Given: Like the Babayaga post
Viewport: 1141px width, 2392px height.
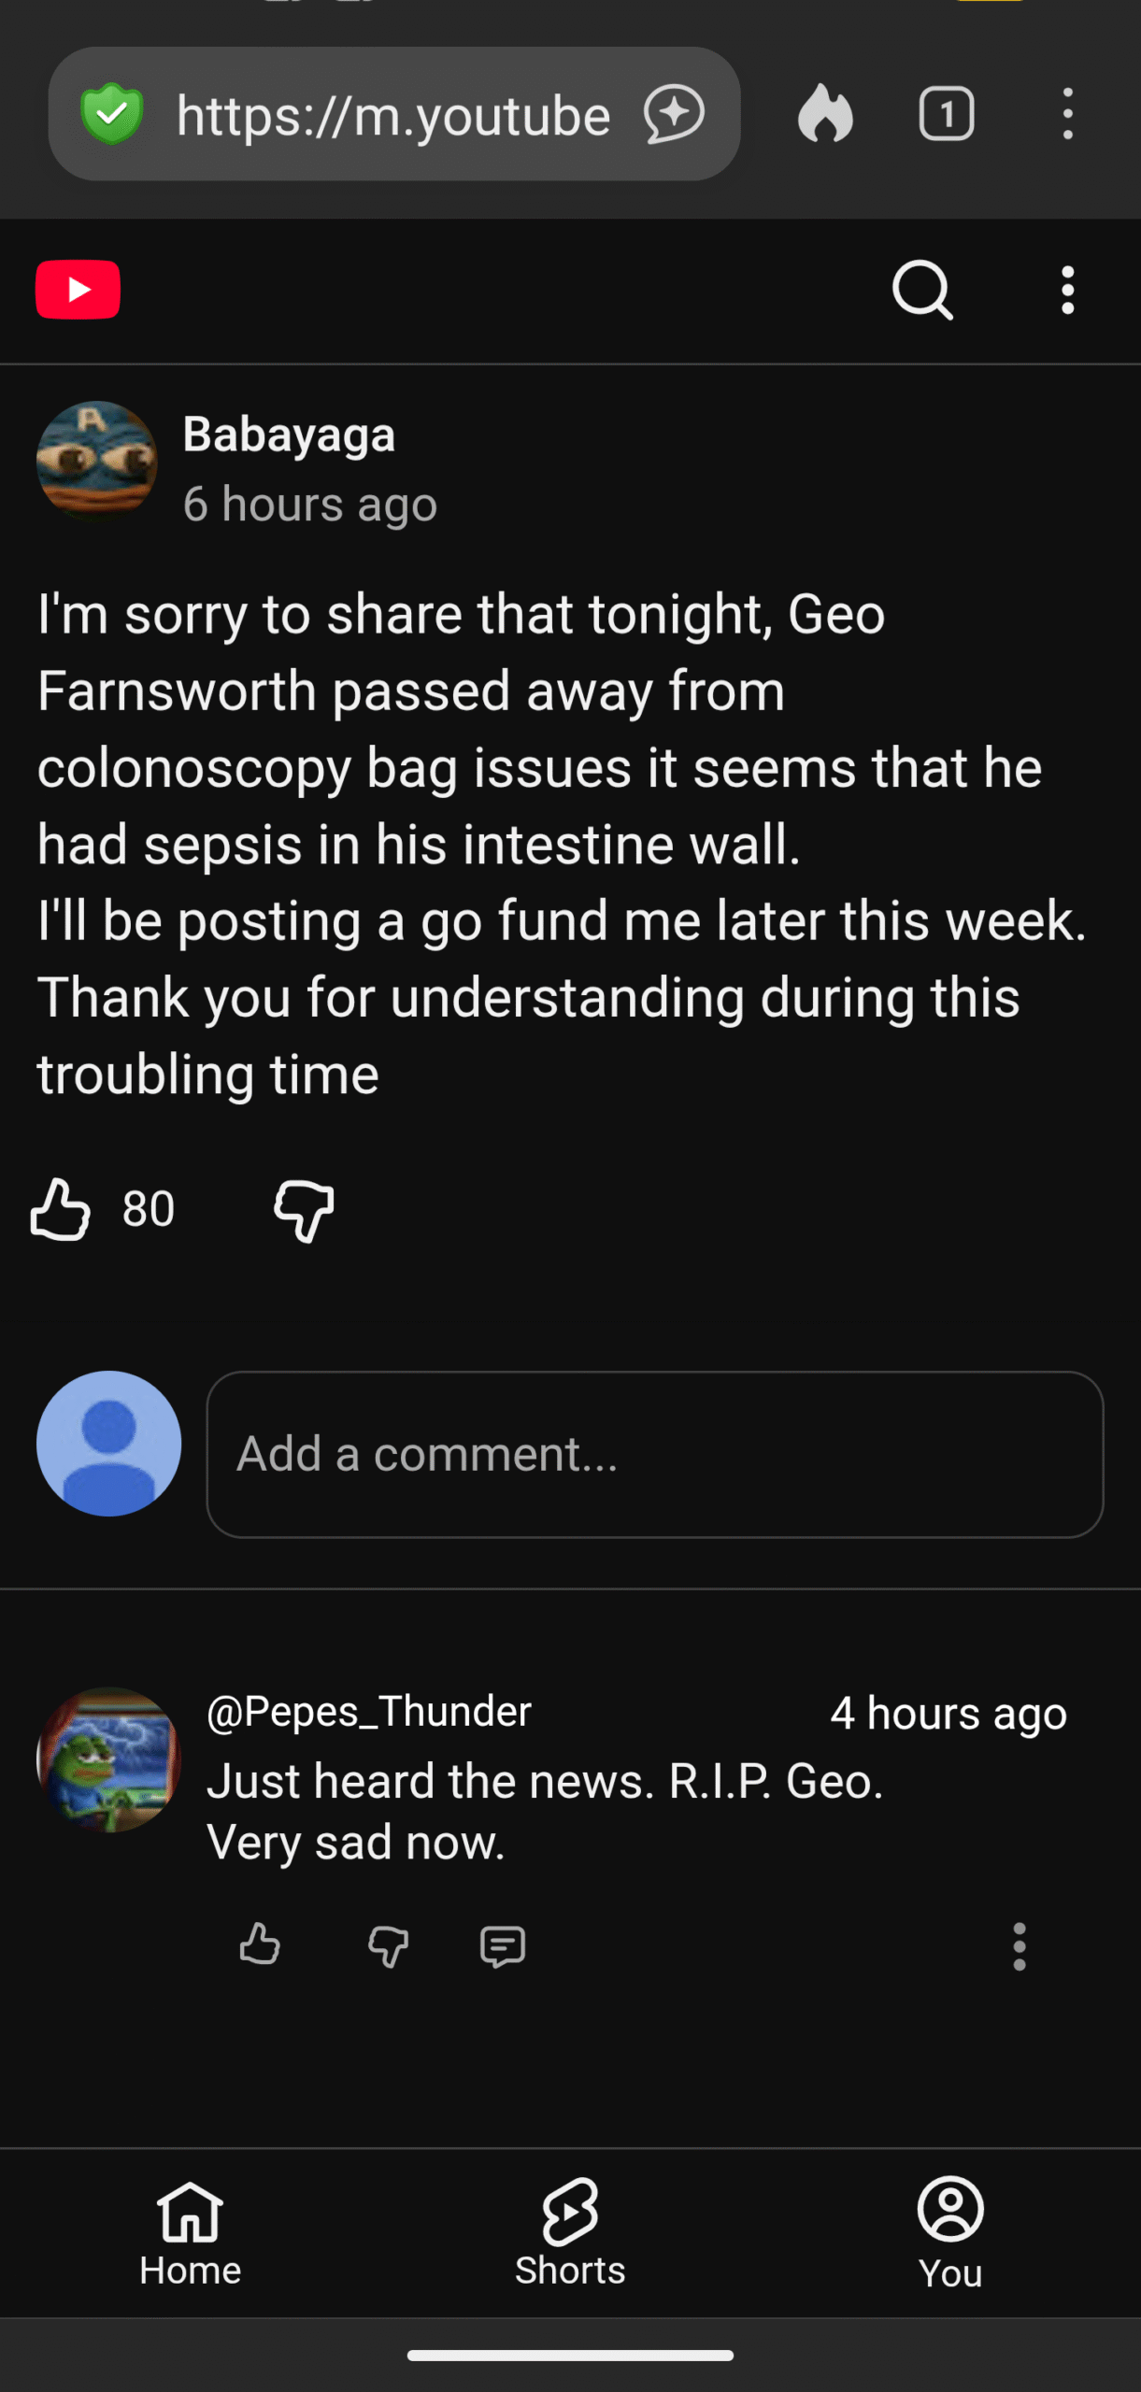Looking at the screenshot, I should coord(61,1209).
